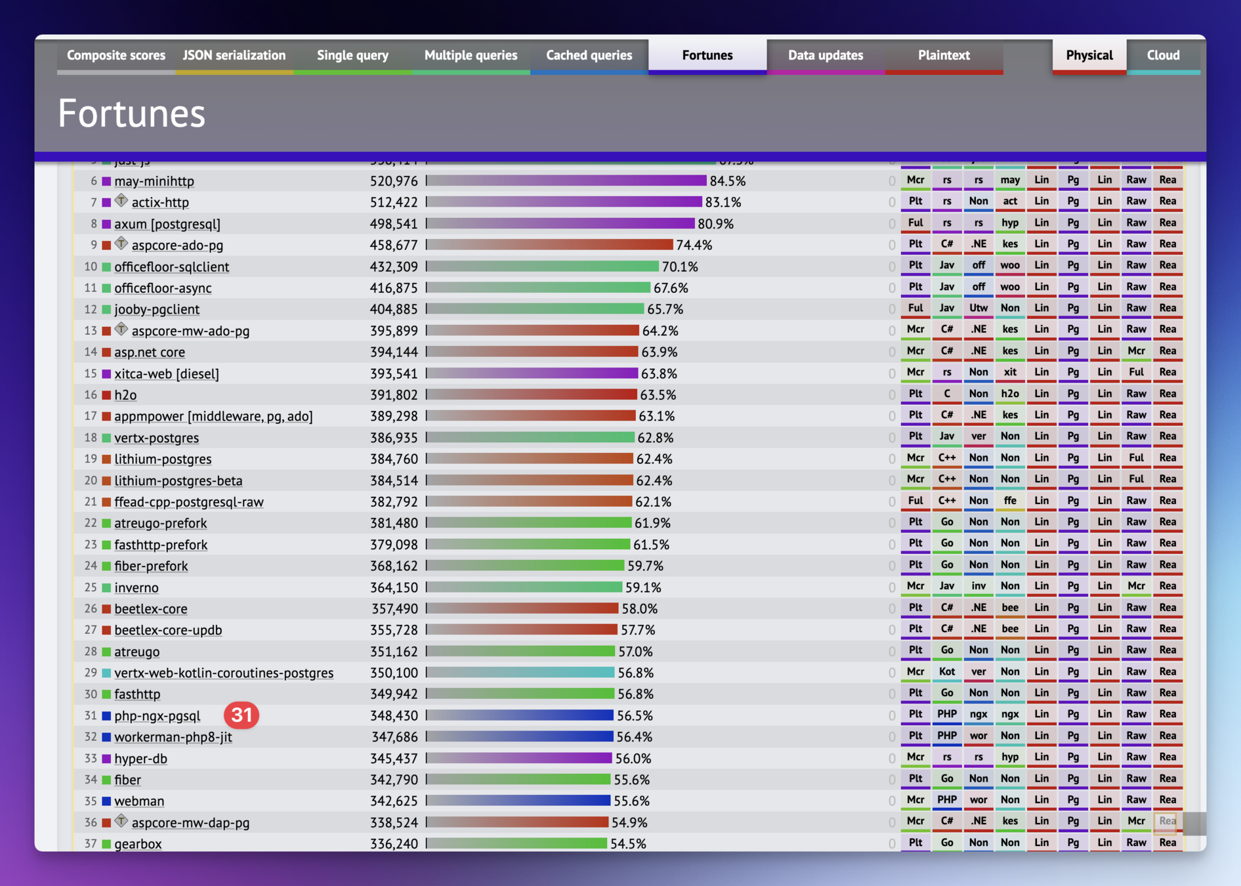This screenshot has width=1241, height=886.
Task: Open may-minihttp framework link
Action: point(154,181)
